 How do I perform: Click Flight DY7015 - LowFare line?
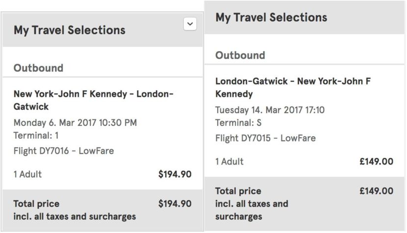point(265,138)
